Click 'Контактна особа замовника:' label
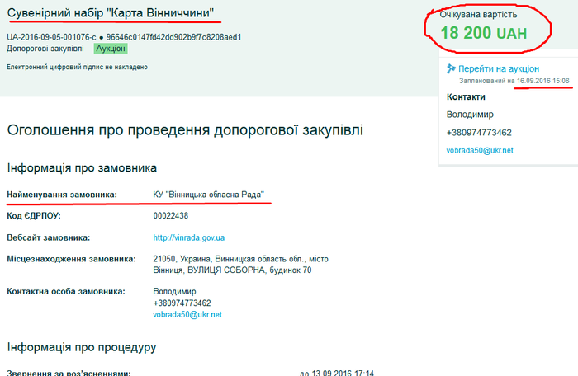 (x=66, y=292)
